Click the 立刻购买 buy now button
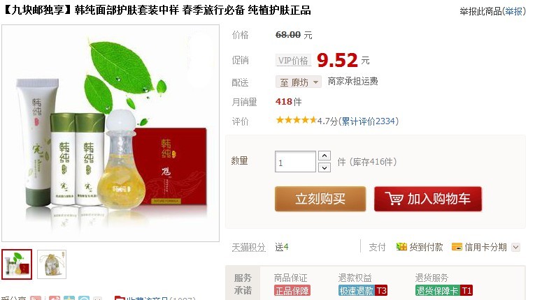The image size is (542, 300). point(320,199)
